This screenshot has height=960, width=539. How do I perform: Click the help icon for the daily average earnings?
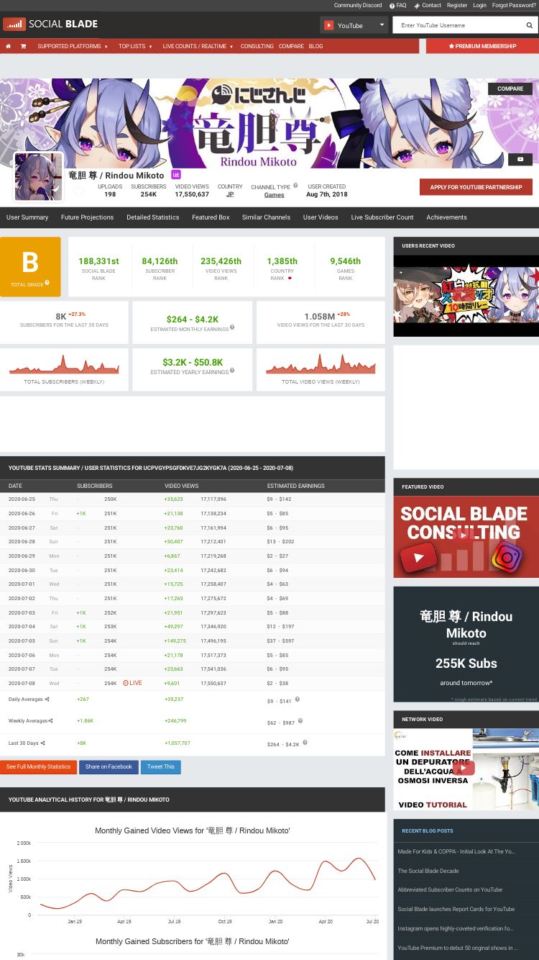tap(297, 699)
